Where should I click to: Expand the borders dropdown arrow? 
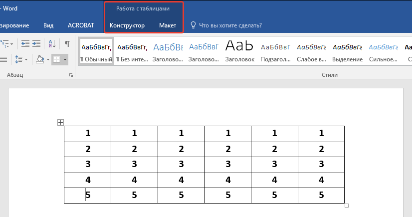click(x=65, y=59)
